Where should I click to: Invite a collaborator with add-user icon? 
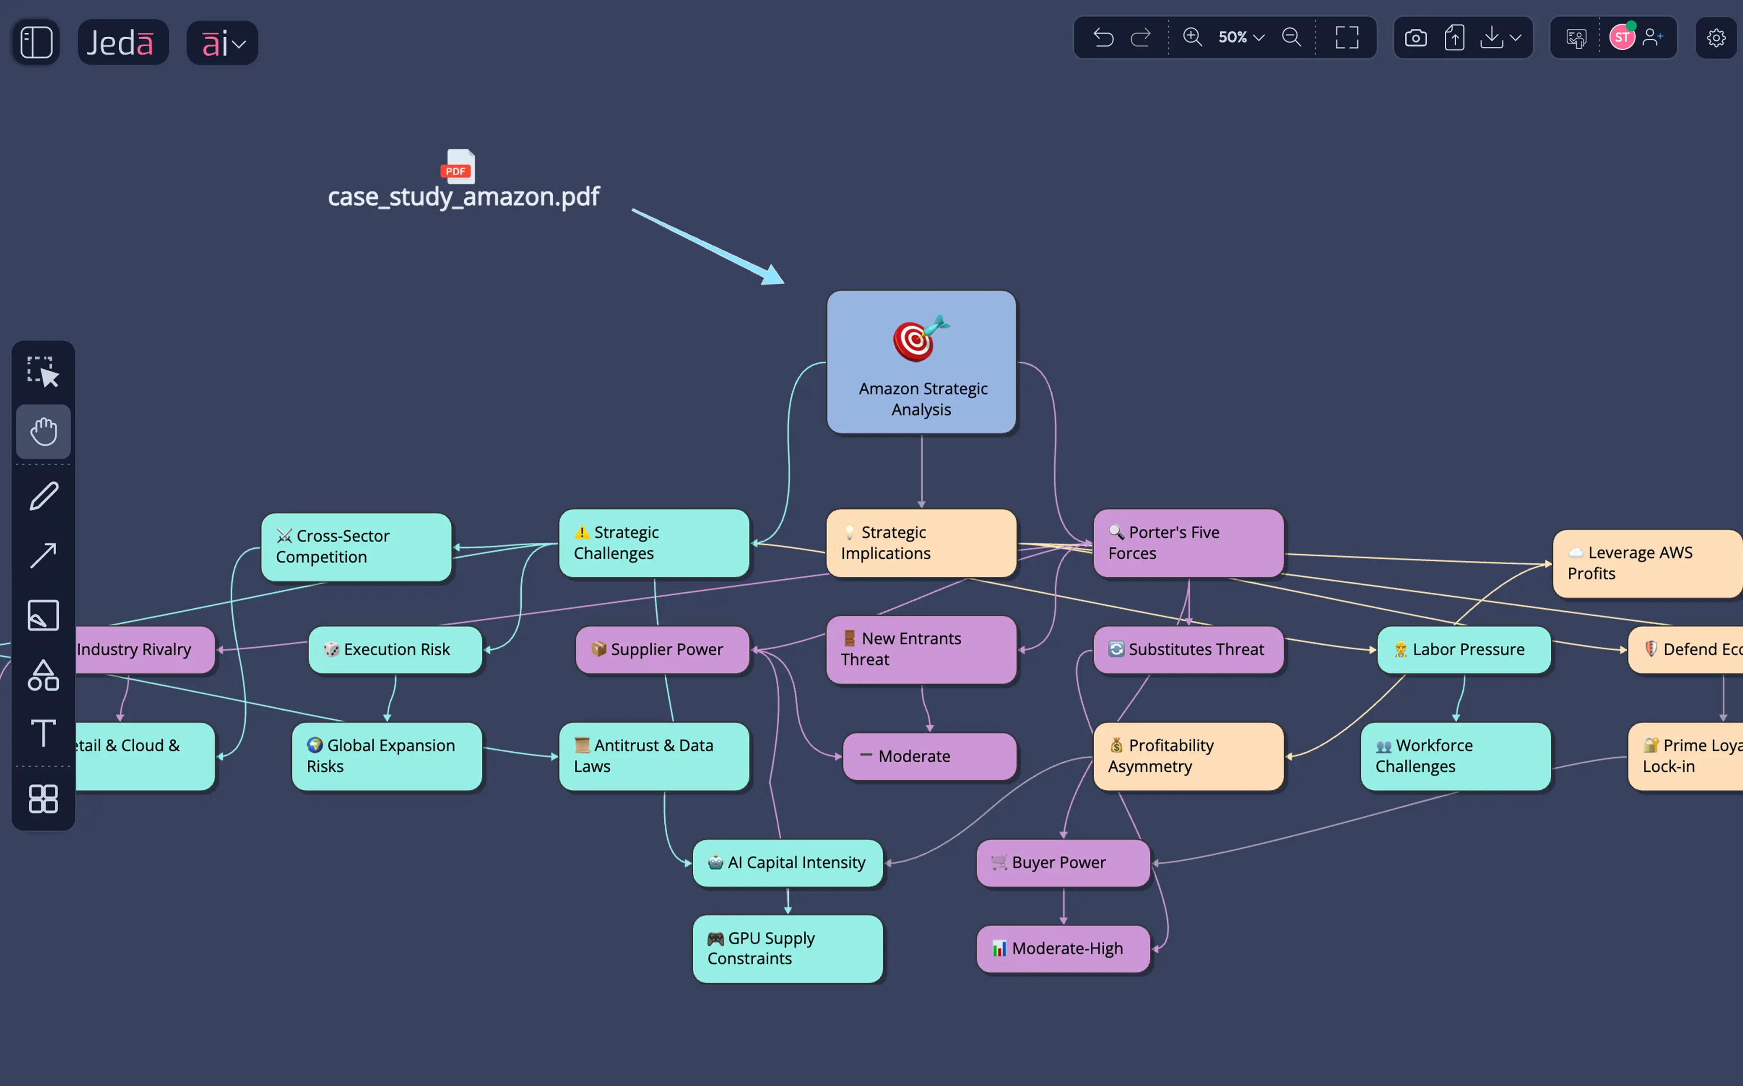click(1653, 37)
